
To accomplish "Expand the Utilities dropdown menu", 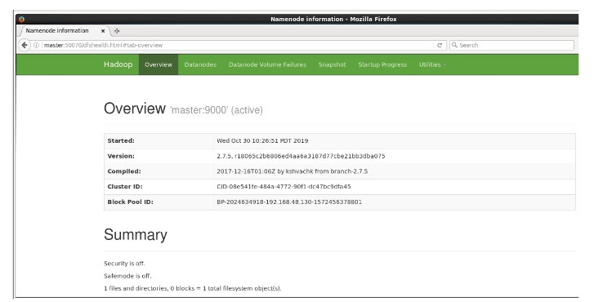I will pyautogui.click(x=432, y=64).
